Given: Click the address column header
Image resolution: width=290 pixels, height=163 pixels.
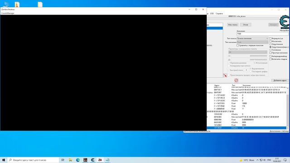Looking at the screenshot, I should [217, 86].
